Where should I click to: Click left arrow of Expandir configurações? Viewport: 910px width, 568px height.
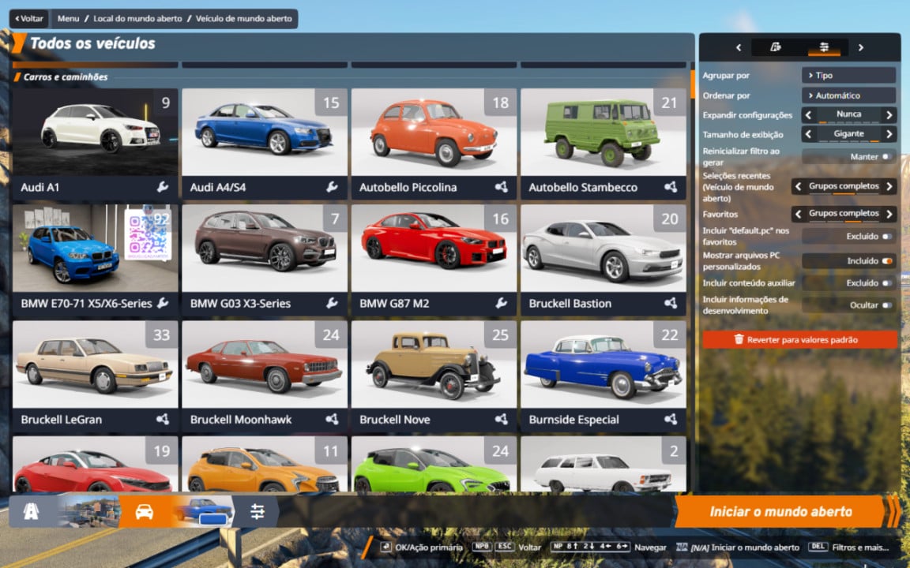[808, 114]
